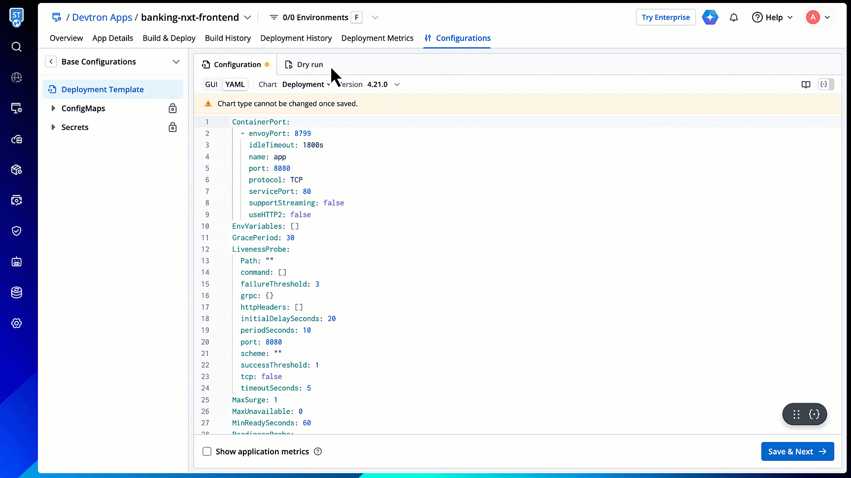Image resolution: width=851 pixels, height=478 pixels.
Task: Click the search icon in left sidebar
Action: tap(16, 47)
